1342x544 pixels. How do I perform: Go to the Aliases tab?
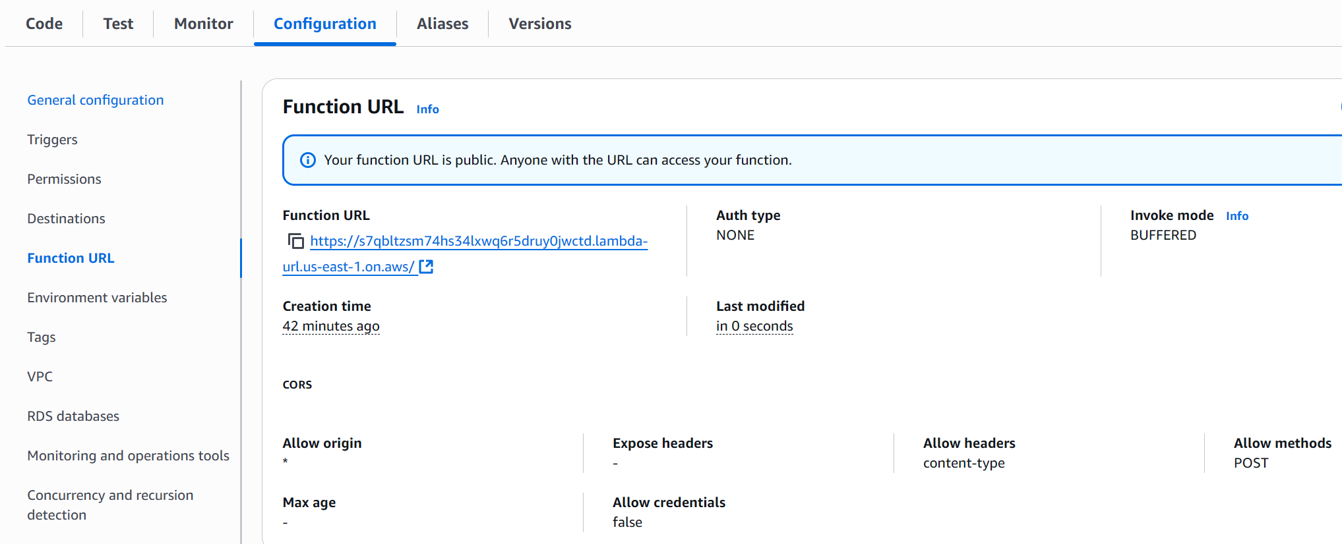(x=442, y=24)
